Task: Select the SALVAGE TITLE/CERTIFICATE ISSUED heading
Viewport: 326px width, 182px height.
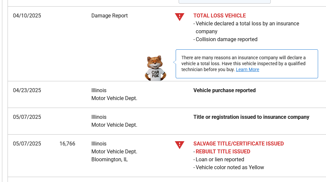Action: pos(238,143)
